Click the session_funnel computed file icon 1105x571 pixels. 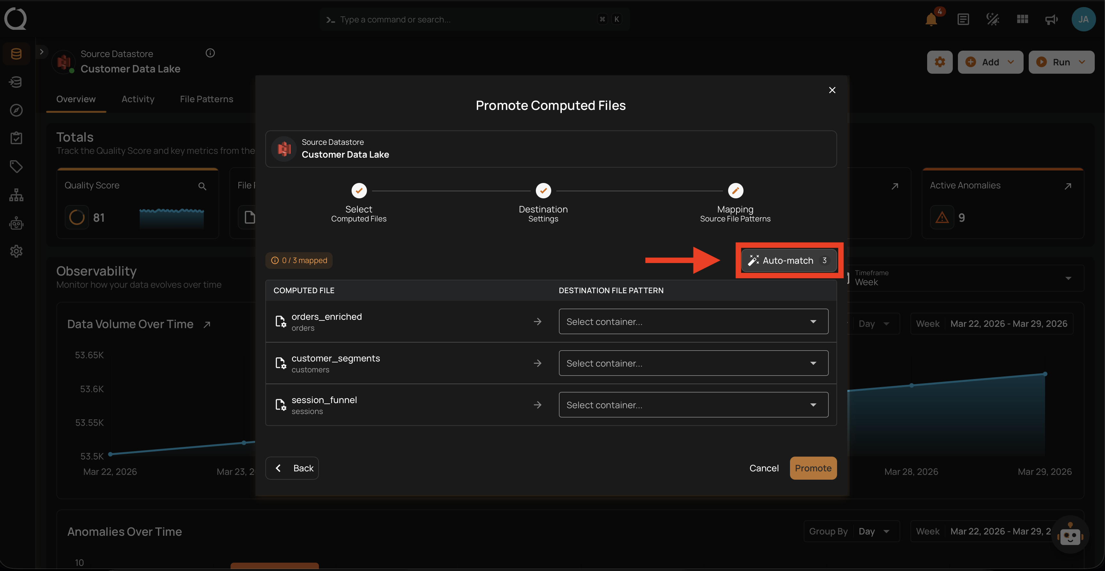280,405
